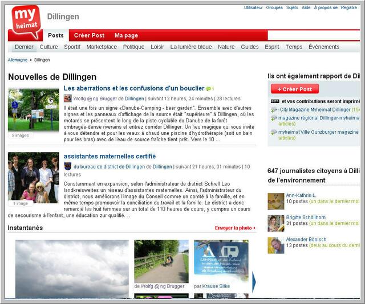The width and height of the screenshot is (365, 304).
Task: Open Brigitte Schöllhorn's avatar
Action: click(x=276, y=223)
